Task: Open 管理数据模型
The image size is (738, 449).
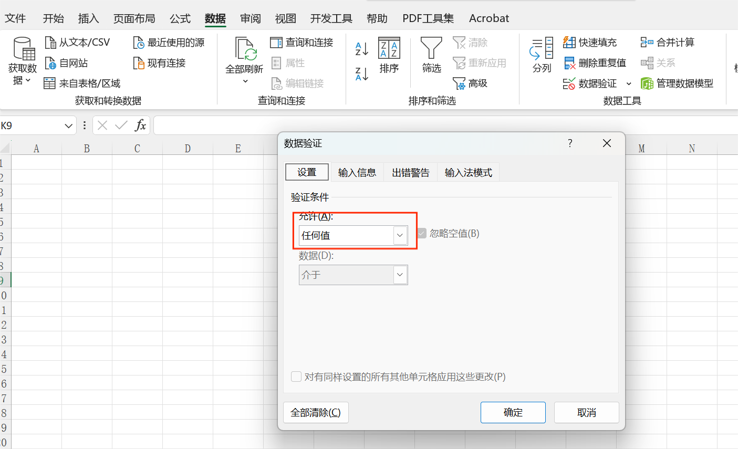Action: [677, 83]
